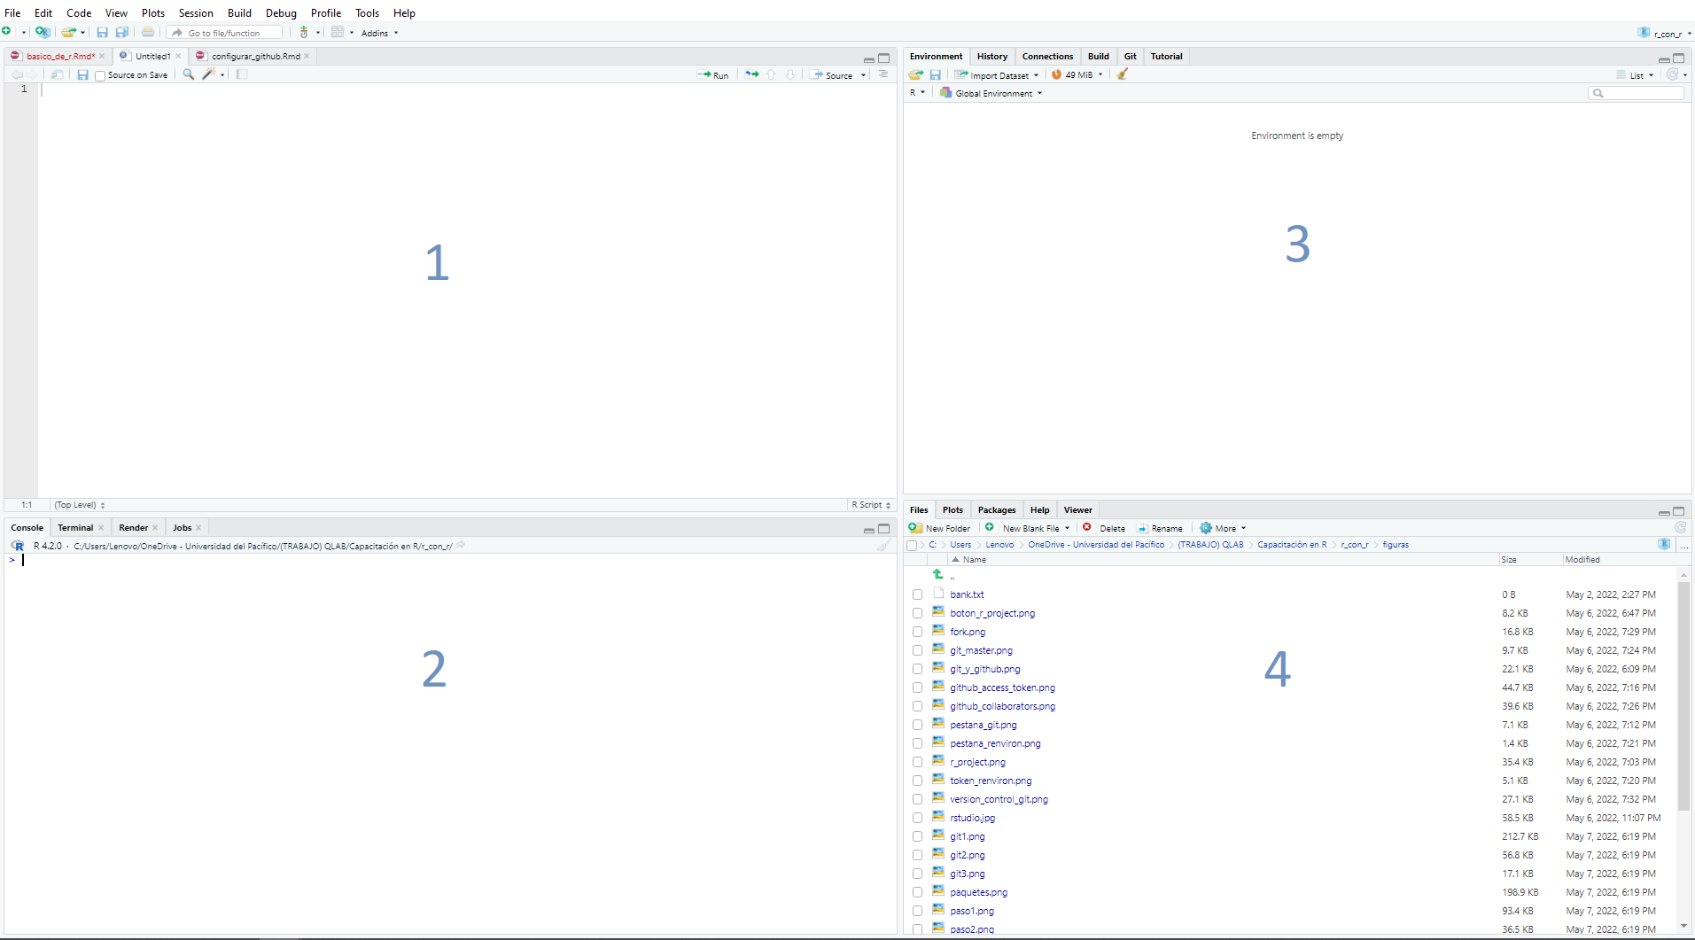Image resolution: width=1695 pixels, height=940 pixels.
Task: Click the save all documents icon
Action: (x=122, y=33)
